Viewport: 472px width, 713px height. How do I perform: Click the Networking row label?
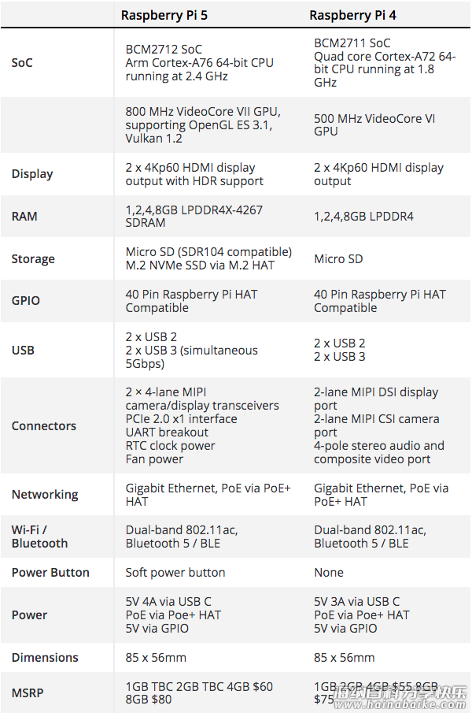(45, 495)
